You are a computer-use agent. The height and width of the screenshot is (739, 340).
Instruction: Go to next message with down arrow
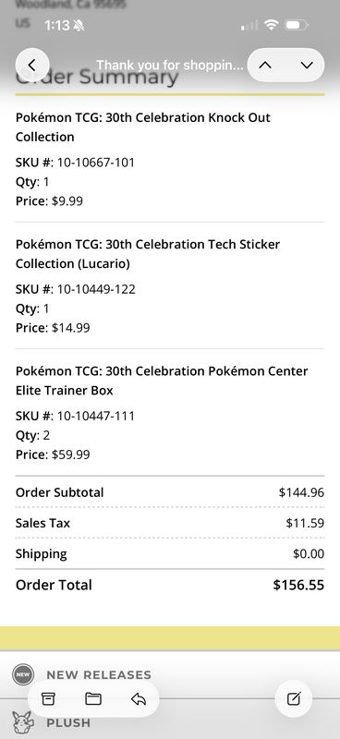pyautogui.click(x=307, y=66)
